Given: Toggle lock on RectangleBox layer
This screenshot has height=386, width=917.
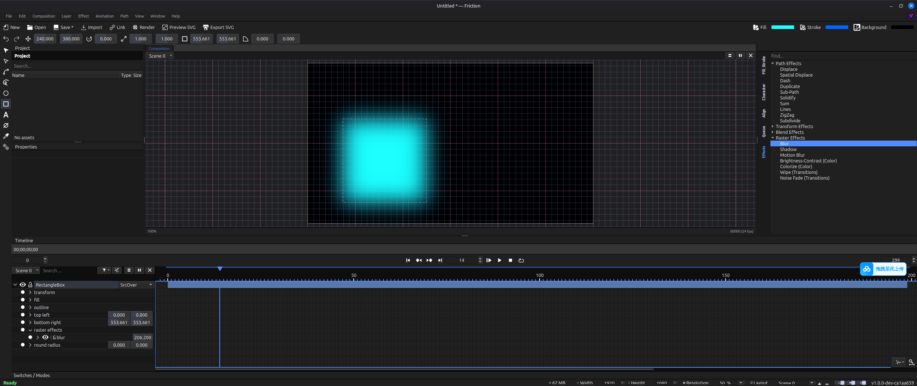Looking at the screenshot, I should [x=30, y=285].
